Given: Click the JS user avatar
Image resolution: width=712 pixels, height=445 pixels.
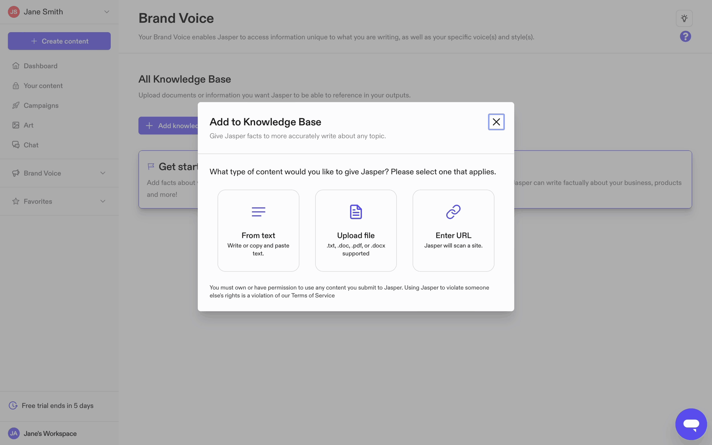Looking at the screenshot, I should click(14, 12).
